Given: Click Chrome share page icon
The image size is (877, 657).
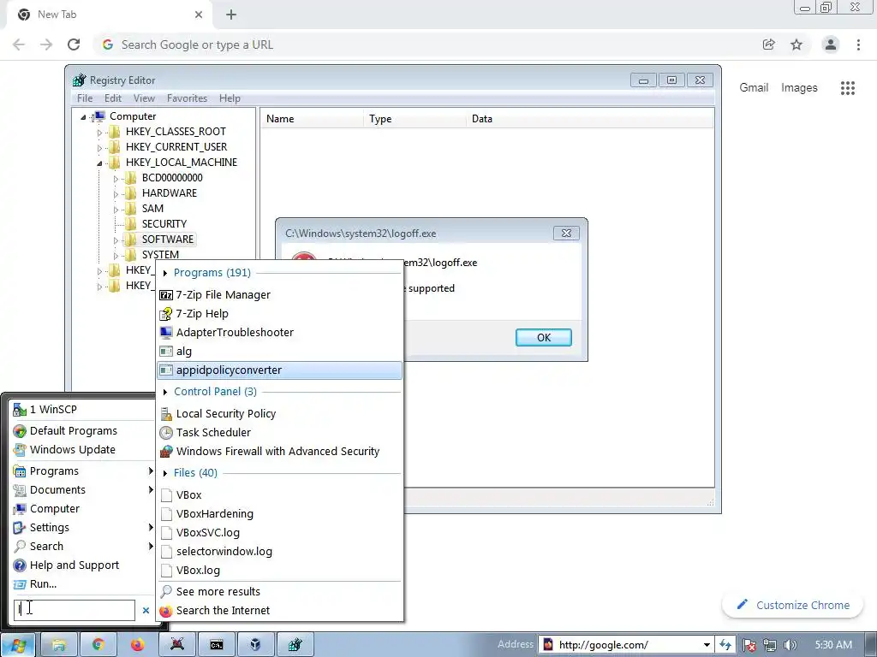Looking at the screenshot, I should [x=769, y=44].
